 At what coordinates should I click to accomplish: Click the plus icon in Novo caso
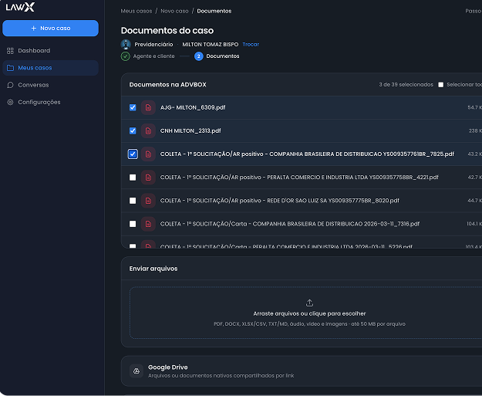pos(34,28)
